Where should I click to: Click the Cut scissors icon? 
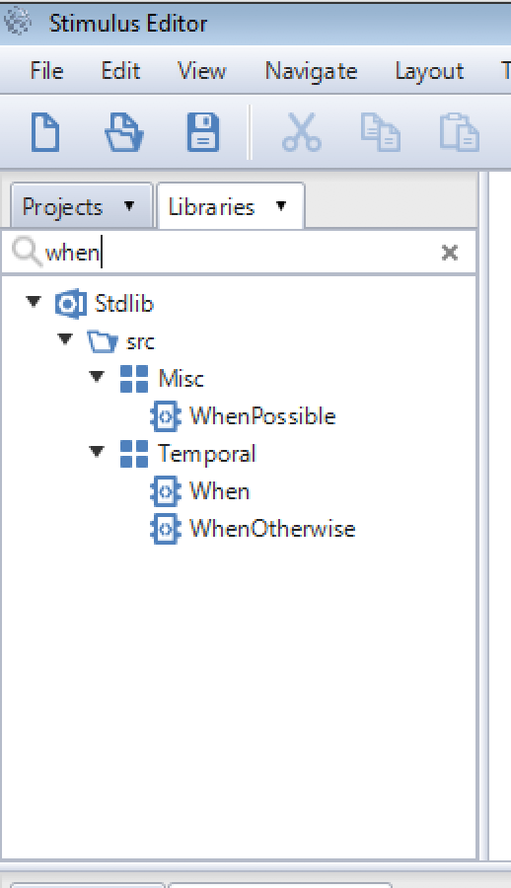pyautogui.click(x=302, y=132)
